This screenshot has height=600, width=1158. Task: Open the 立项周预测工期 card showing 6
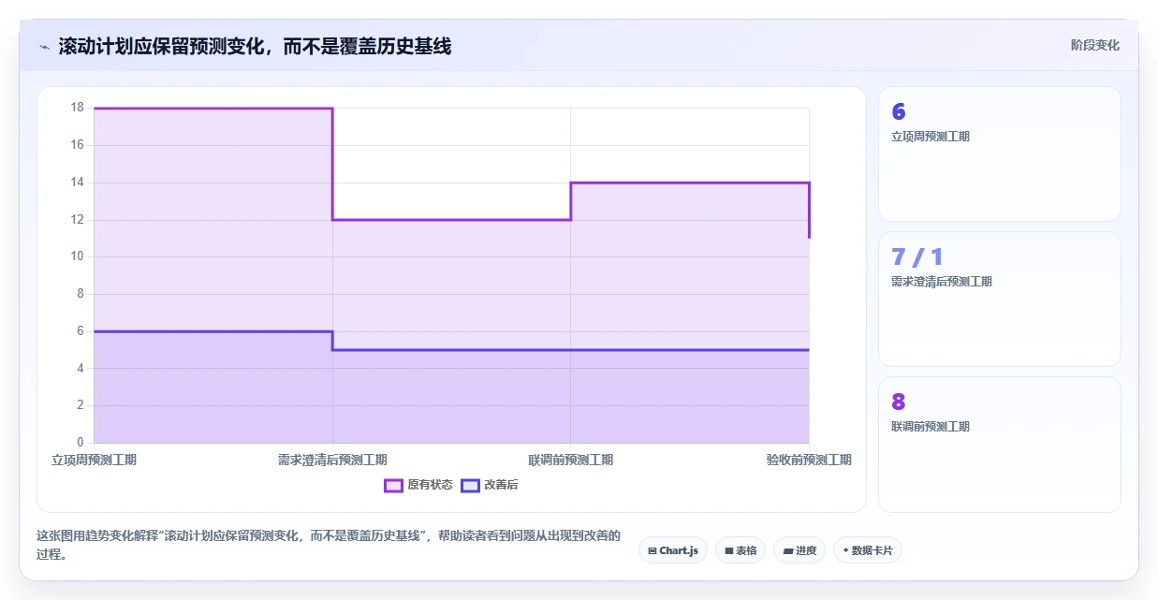999,154
